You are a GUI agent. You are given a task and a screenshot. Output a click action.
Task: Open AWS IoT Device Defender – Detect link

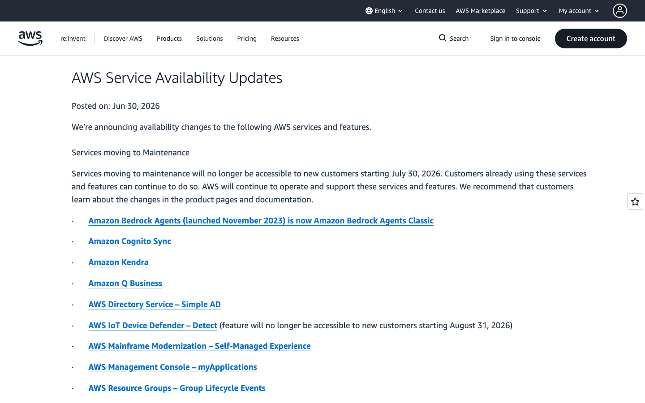point(153,326)
